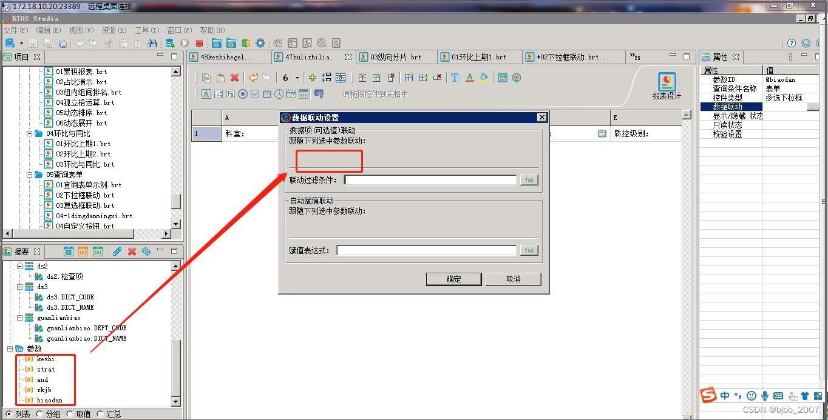Collapse the ds2 dataset node
Image resolution: width=828 pixels, height=420 pixels.
(x=20, y=266)
